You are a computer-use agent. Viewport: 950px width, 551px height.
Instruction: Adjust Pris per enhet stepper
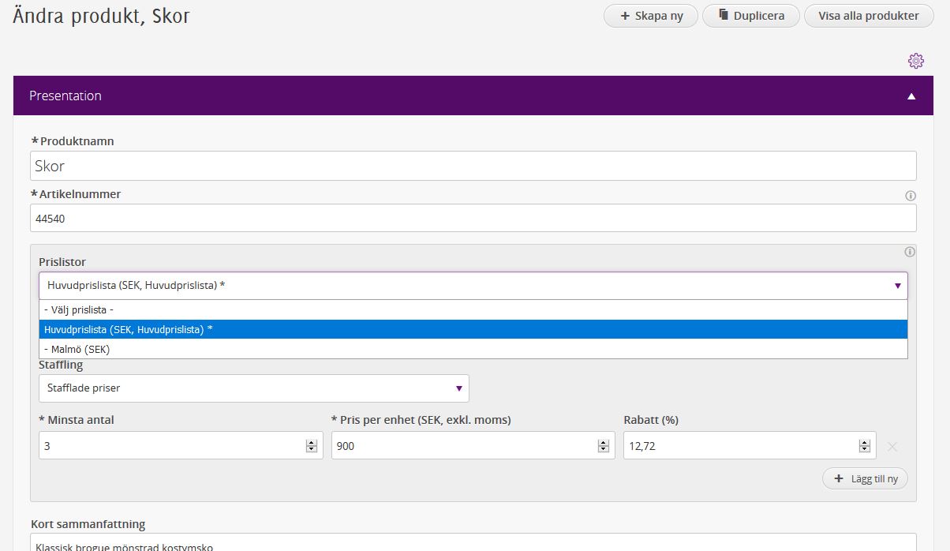pos(603,446)
